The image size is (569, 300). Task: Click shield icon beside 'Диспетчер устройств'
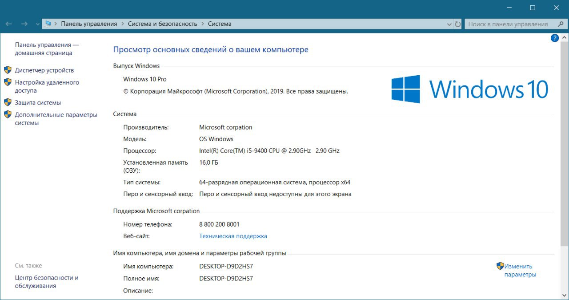pos(8,70)
